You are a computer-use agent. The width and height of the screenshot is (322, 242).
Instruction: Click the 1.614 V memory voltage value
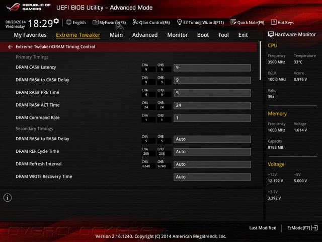[x=300, y=130]
